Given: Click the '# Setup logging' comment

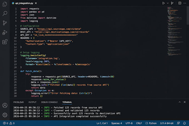Looking at the screenshot, I should pos(30,53).
